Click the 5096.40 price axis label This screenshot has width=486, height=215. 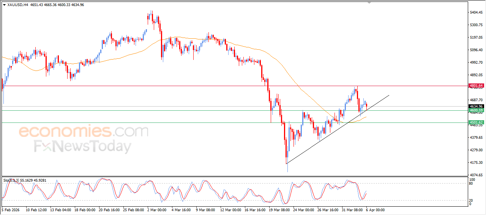[476, 50]
